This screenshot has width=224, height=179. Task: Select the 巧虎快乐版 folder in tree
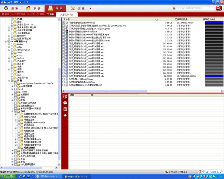(x=29, y=131)
